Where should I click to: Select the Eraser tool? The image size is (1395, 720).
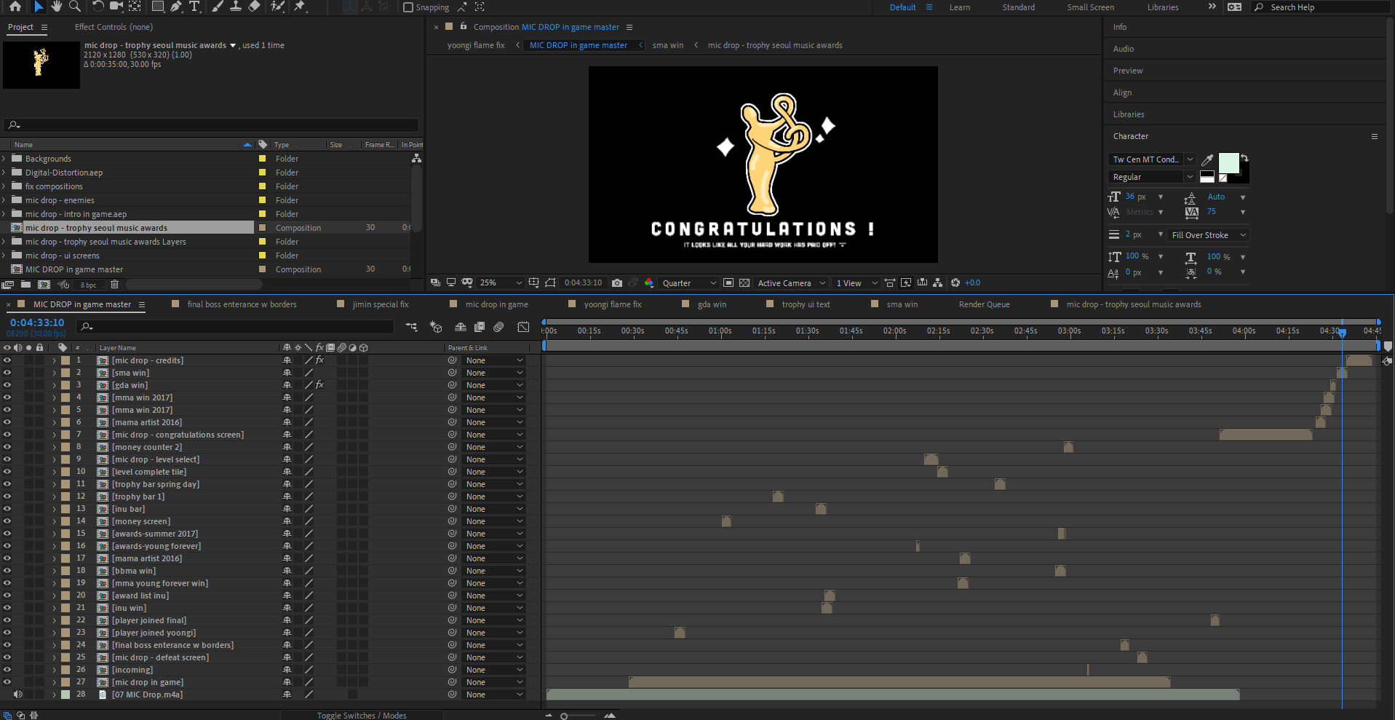coord(254,7)
